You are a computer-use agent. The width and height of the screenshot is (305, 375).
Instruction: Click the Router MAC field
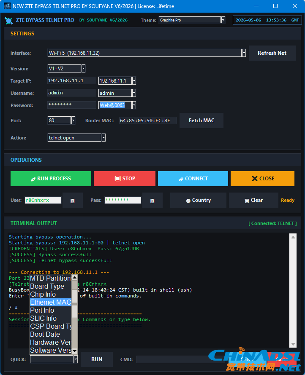click(x=148, y=121)
